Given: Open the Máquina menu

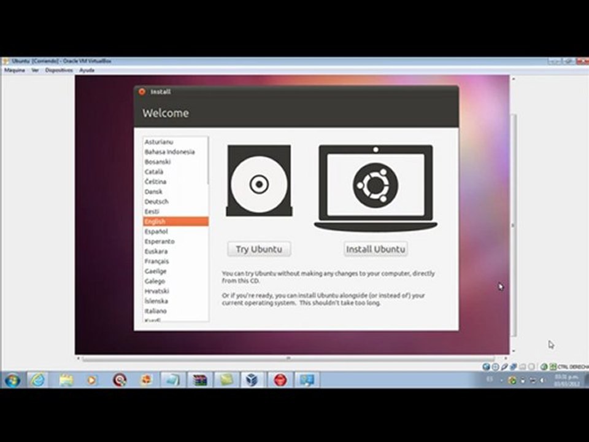Looking at the screenshot, I should [15, 70].
